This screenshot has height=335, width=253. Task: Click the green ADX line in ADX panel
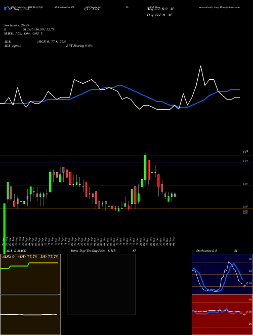29,264
